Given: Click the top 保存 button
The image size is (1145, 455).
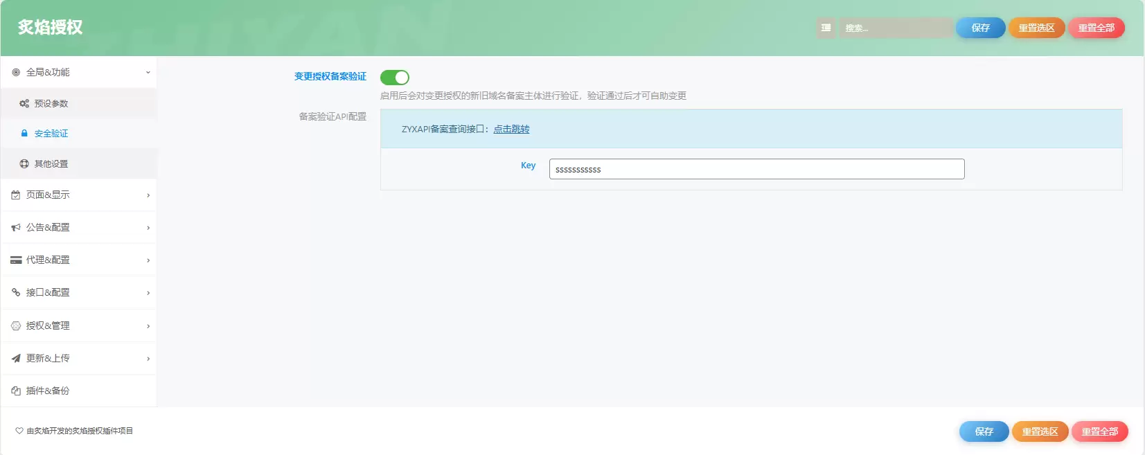Looking at the screenshot, I should pos(981,28).
